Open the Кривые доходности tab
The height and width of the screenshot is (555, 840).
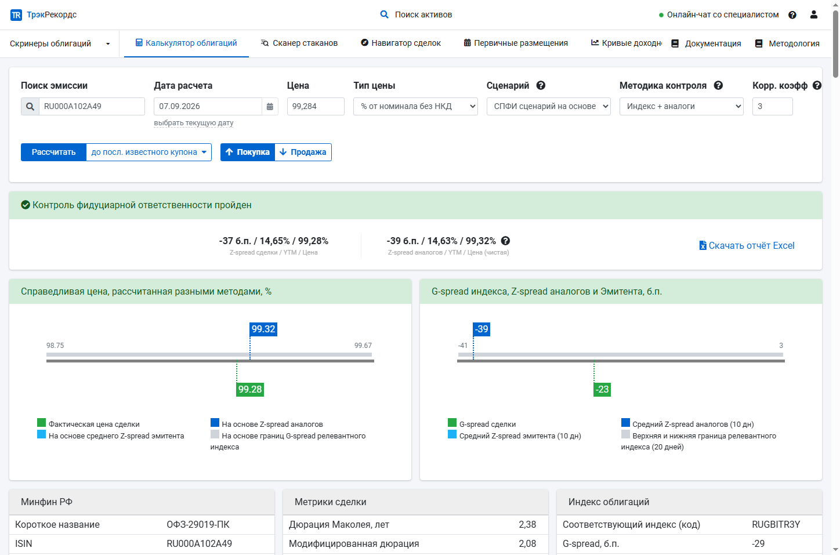[x=627, y=43]
